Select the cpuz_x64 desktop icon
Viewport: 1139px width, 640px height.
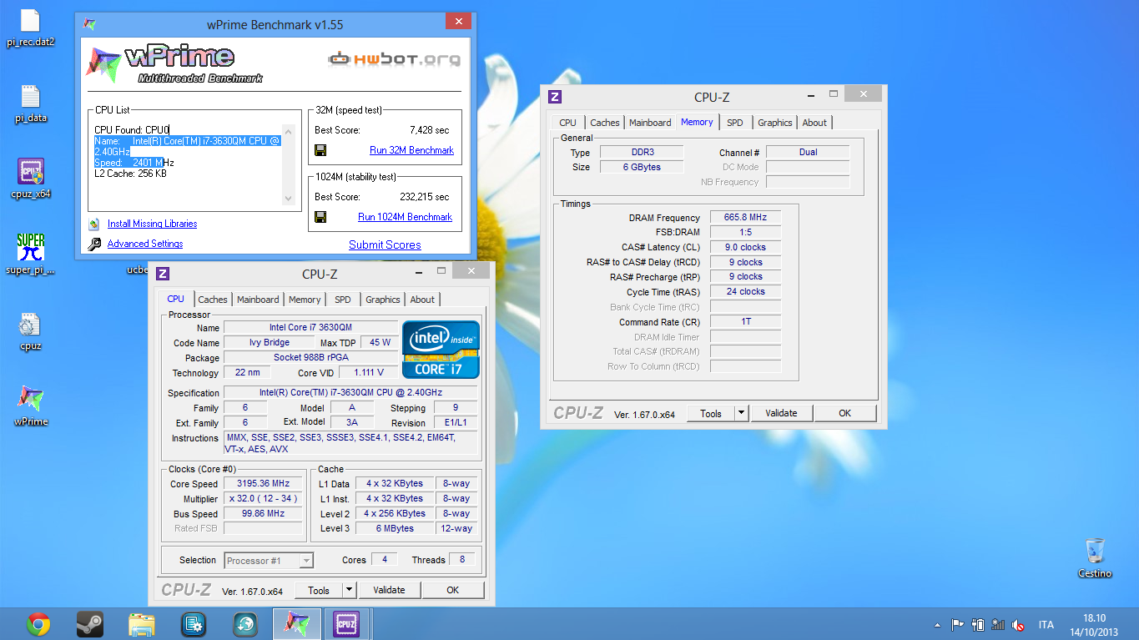(x=31, y=172)
